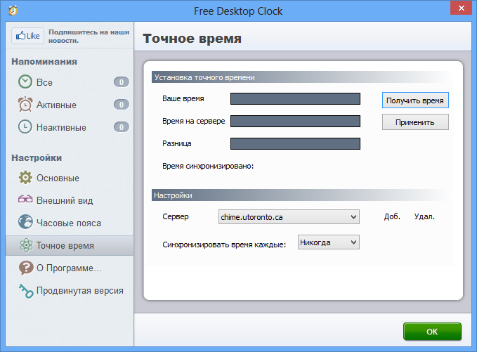This screenshot has height=352, width=477.
Task: Click the Применить button
Action: coord(415,122)
